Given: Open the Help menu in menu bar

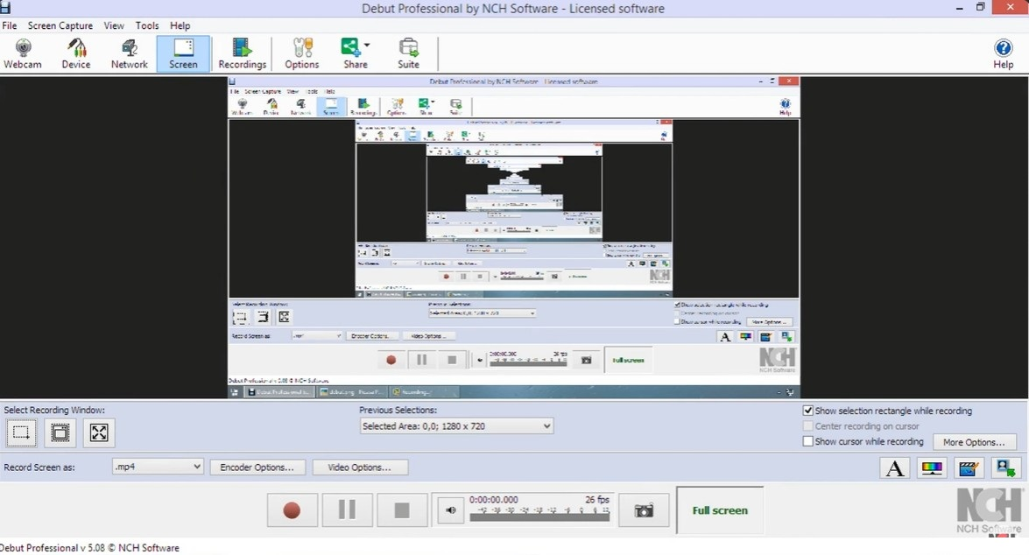Looking at the screenshot, I should [x=180, y=25].
